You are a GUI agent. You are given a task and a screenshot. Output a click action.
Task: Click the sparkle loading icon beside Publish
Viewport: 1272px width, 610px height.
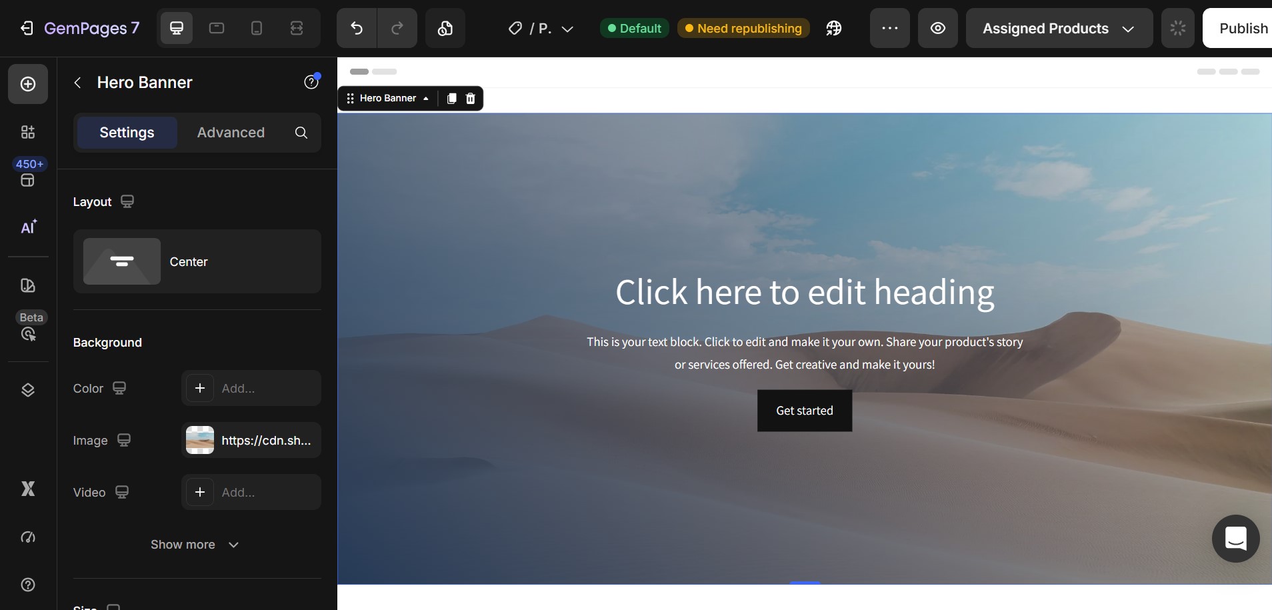(1178, 28)
